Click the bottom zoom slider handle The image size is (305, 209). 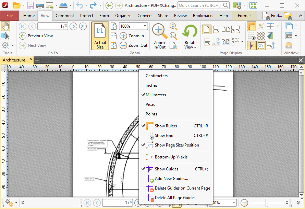click(267, 203)
